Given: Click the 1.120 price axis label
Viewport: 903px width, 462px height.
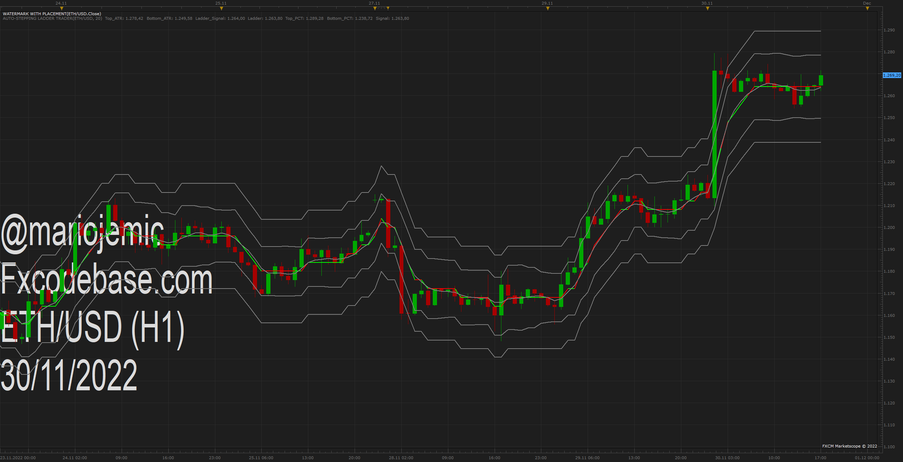Looking at the screenshot, I should click(x=889, y=403).
